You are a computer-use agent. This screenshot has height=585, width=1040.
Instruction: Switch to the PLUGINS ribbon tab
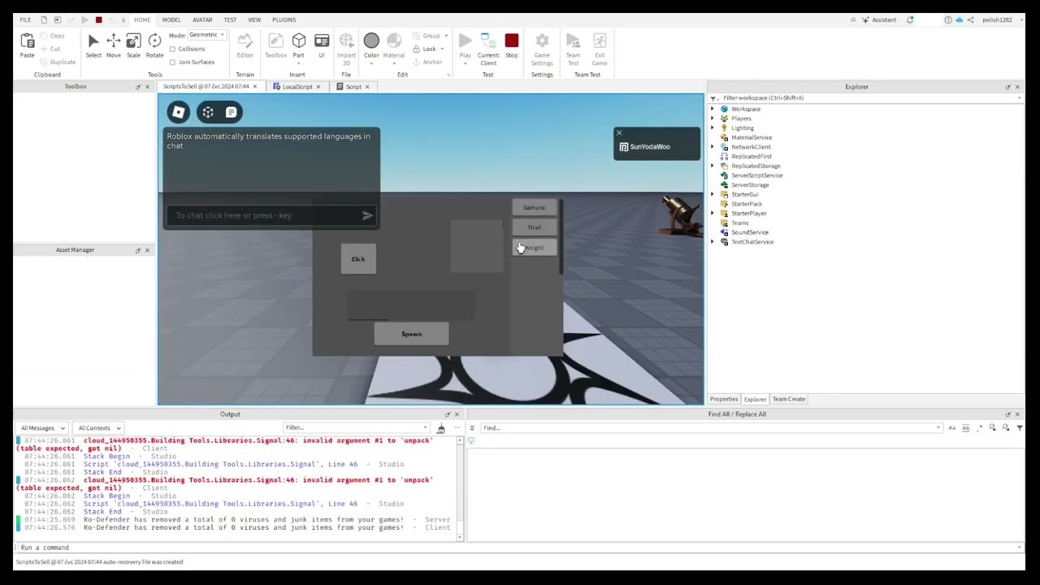pos(284,19)
